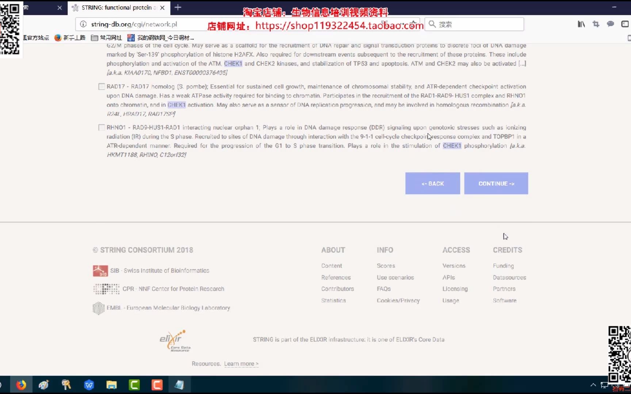Viewport: 631px width, 394px height.
Task: Click the CONTINUE button
Action: [x=496, y=184]
